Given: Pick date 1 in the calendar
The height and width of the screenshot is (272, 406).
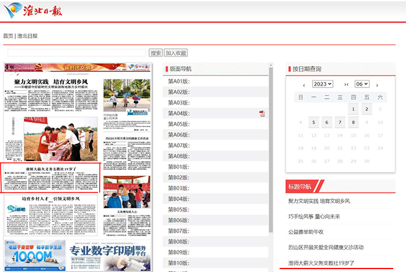Looking at the screenshot, I should tap(353, 109).
